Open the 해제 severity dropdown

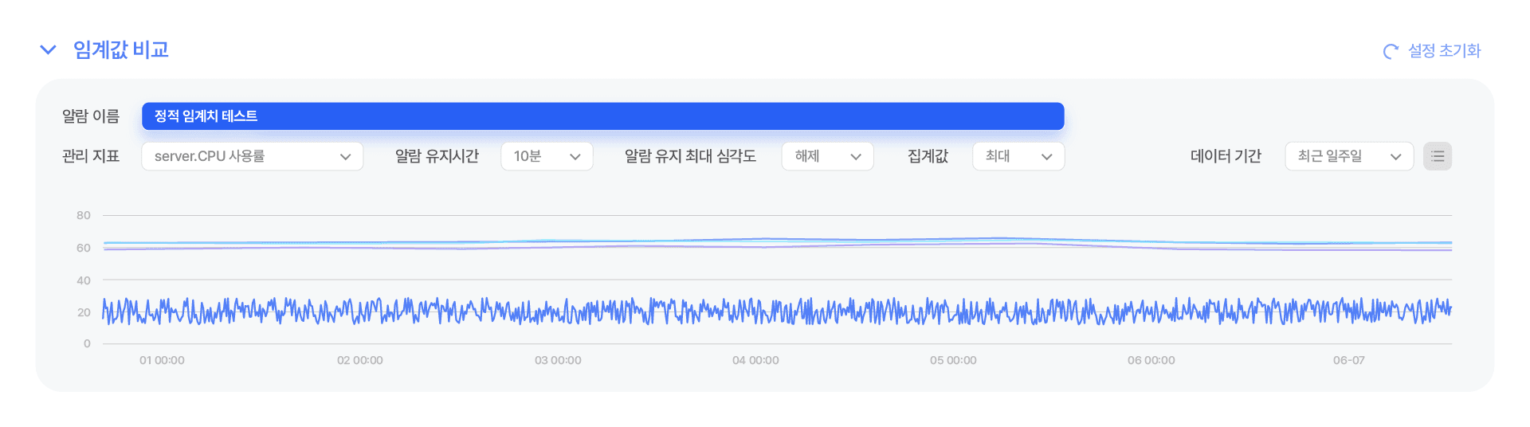click(x=828, y=156)
